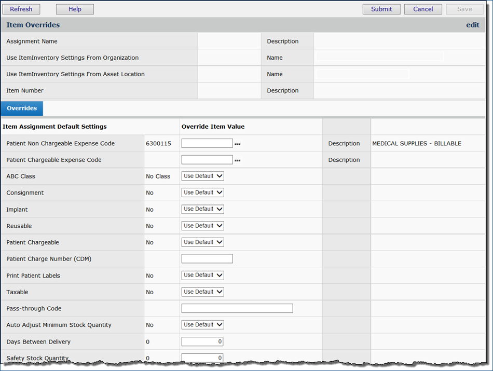Viewport: 493px width, 371px height.
Task: Expand the Patient Chargeable override dropdown
Action: (x=202, y=242)
